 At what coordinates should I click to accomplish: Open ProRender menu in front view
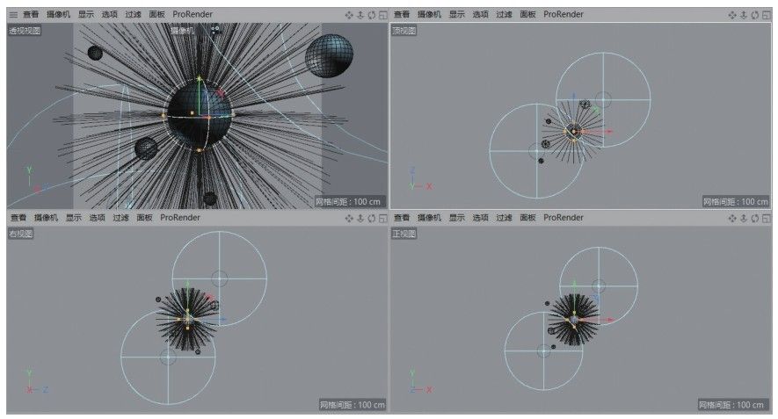coord(564,218)
